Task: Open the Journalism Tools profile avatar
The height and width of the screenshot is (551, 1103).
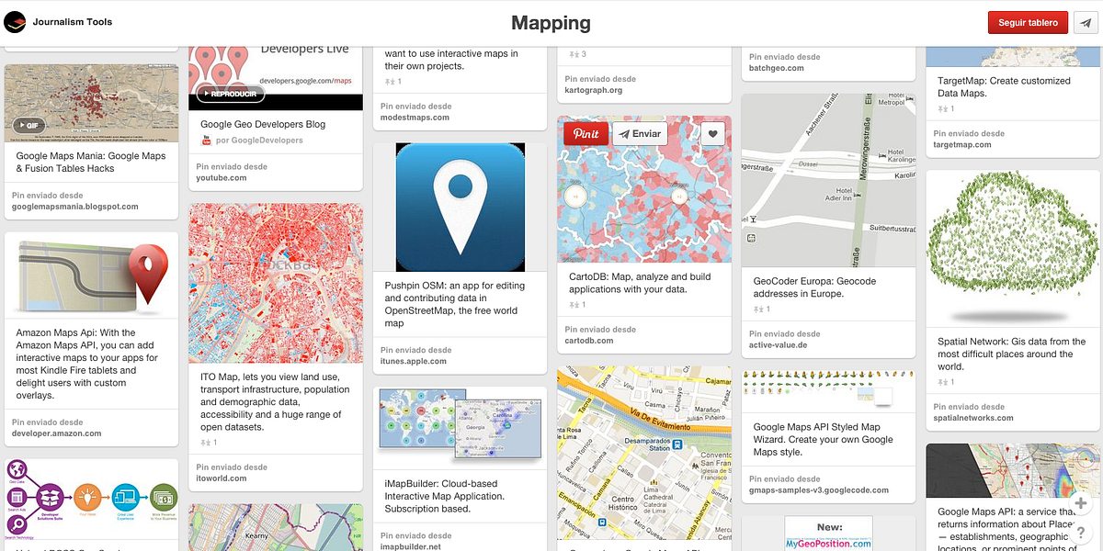Action: point(15,22)
